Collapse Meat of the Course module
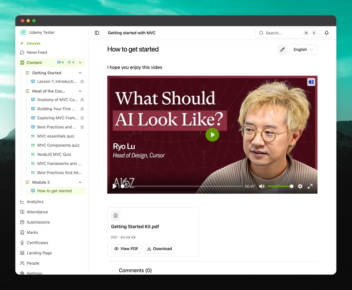352x290 pixels. click(80, 91)
